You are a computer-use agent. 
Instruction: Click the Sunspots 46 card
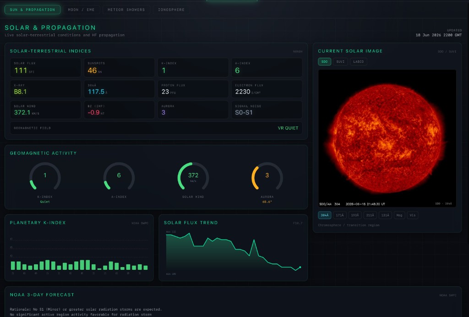coord(120,68)
